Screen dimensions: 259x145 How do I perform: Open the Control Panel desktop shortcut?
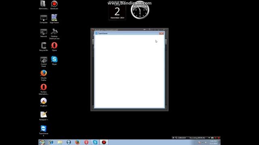[x=44, y=62]
